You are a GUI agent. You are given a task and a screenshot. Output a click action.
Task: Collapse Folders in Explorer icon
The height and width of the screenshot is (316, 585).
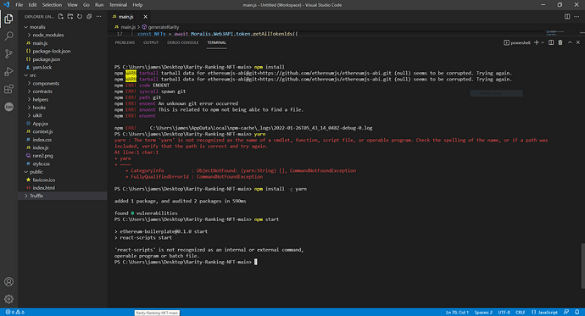click(89, 16)
